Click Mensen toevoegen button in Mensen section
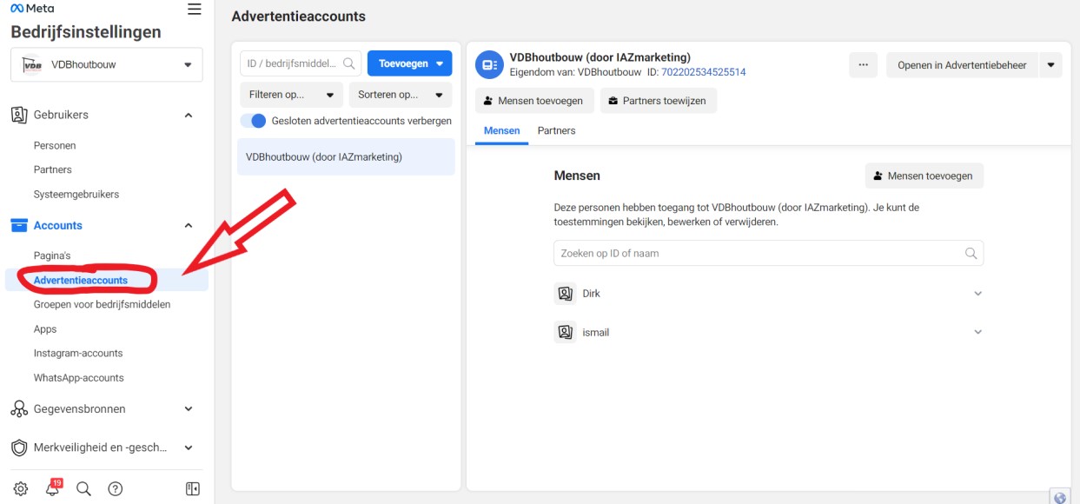The image size is (1080, 504). [x=924, y=176]
